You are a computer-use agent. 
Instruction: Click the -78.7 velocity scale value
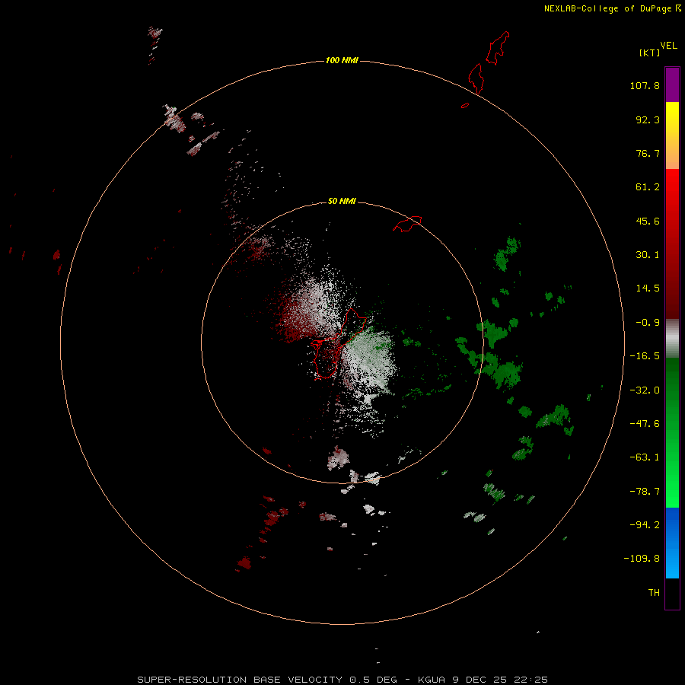click(x=645, y=492)
